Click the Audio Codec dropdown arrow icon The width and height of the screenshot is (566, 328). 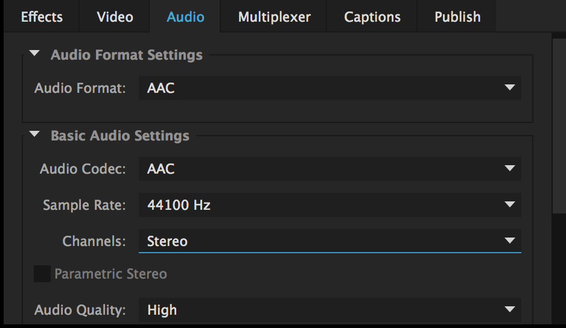click(x=510, y=168)
